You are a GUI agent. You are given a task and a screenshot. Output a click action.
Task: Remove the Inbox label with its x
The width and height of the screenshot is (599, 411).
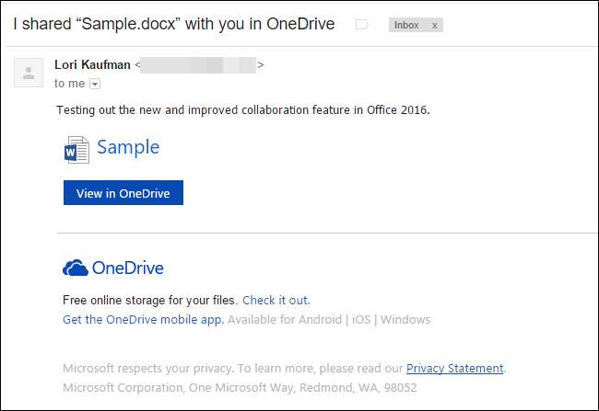(434, 25)
